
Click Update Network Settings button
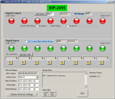tap(22, 94)
